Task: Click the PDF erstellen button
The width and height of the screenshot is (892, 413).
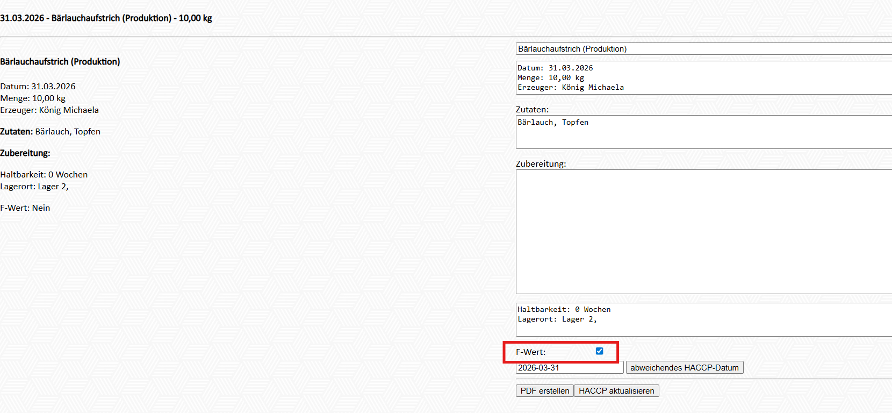Action: pos(544,391)
